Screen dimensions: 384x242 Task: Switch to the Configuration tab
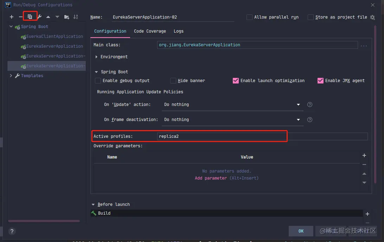110,31
